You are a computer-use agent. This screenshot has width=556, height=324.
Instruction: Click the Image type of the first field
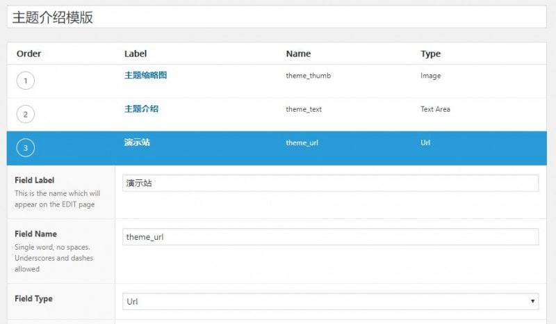430,76
